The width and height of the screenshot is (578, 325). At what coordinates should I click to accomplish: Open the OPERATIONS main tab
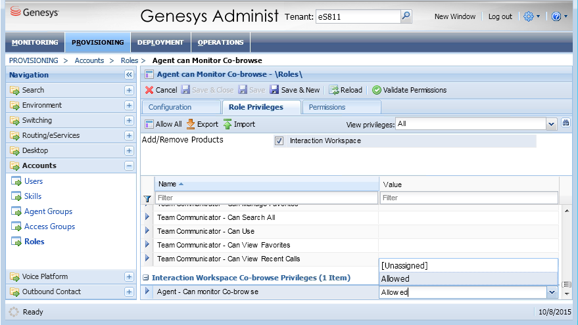(220, 42)
